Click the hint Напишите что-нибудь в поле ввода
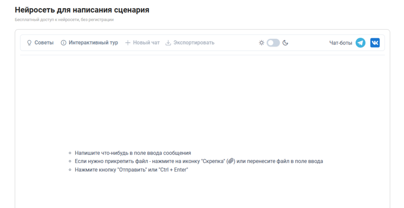Image resolution: width=404 pixels, height=208 pixels. [x=133, y=153]
